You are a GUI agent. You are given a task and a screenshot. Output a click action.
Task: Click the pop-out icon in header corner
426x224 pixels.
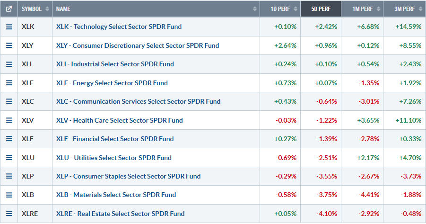tap(9, 9)
